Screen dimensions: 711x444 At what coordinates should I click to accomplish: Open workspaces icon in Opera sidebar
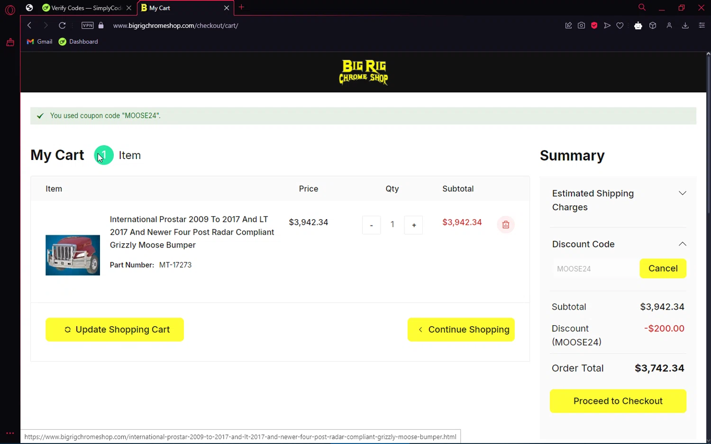click(x=10, y=43)
